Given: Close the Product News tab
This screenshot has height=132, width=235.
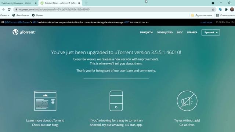Looking at the screenshot, I should point(79,3).
